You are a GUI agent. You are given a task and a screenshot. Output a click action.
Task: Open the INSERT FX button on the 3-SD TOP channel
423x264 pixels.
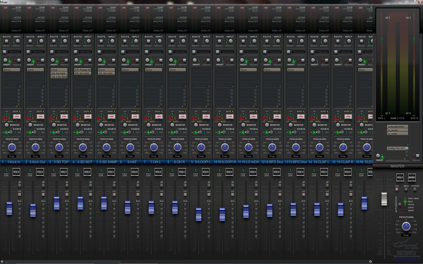tap(53, 60)
